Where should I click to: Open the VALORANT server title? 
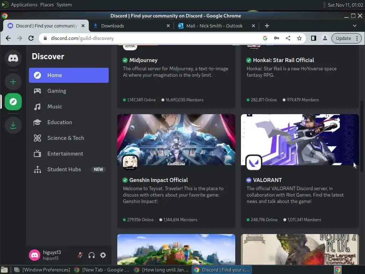267,180
